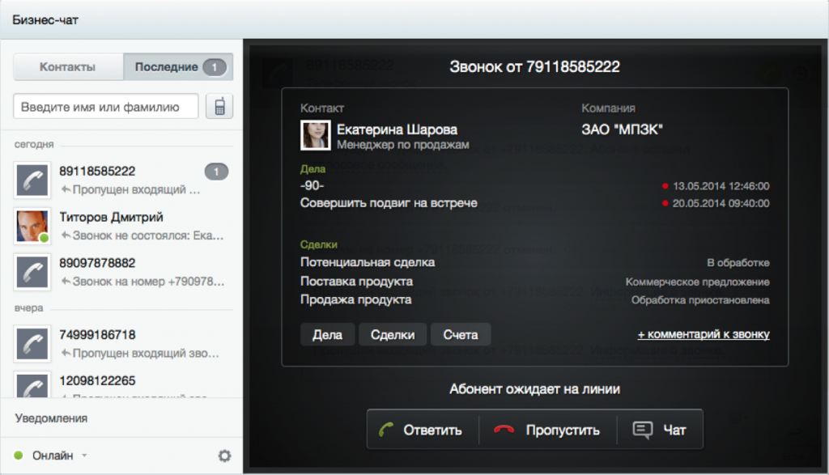Click phone avatar for 74999186718
The image size is (829, 475).
tap(33, 343)
